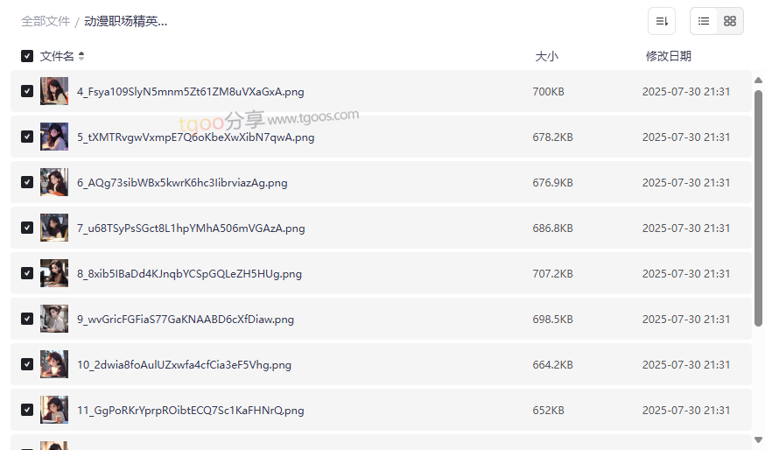
Task: Open file 7_u68TSyPsSGct8L1hpYMhA506mVGAzA.png
Action: click(191, 229)
